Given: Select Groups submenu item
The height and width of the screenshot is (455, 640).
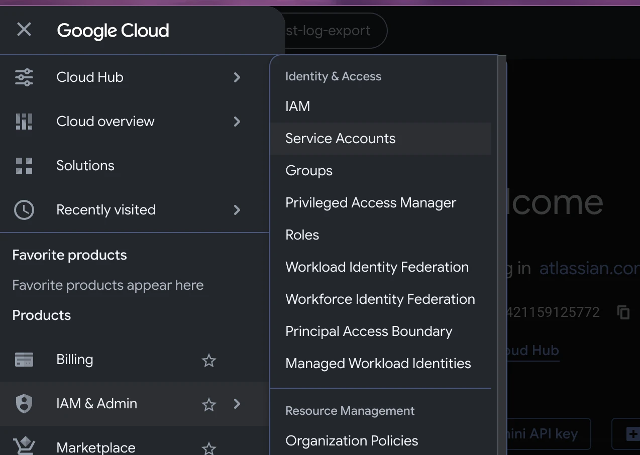Looking at the screenshot, I should pos(381,171).
